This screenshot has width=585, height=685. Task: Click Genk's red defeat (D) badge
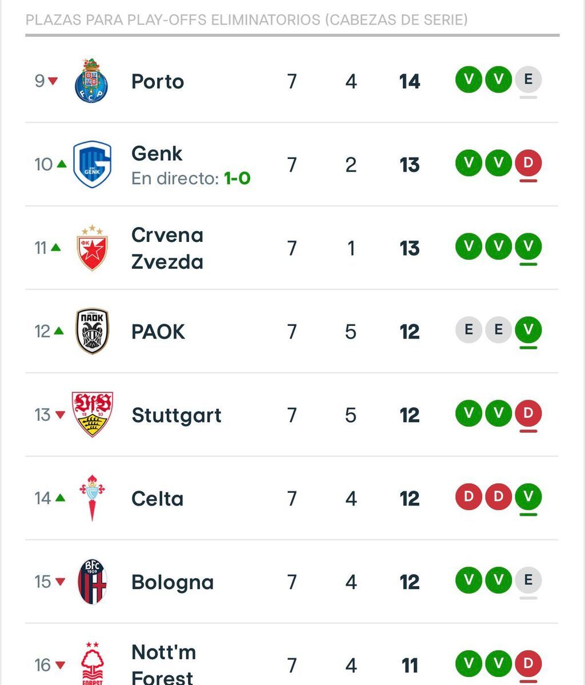tap(528, 163)
